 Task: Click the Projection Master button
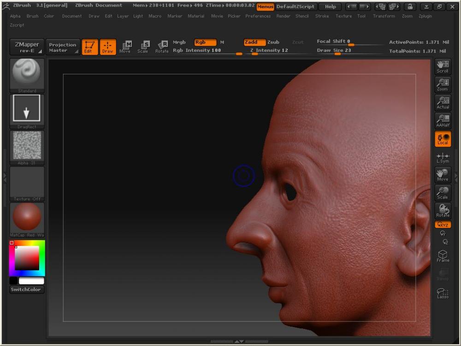point(63,47)
